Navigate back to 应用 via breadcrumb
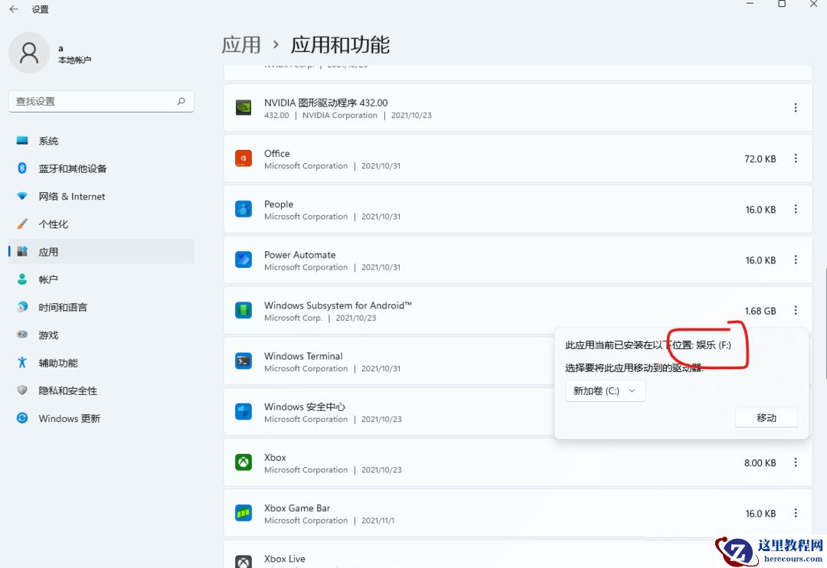Image resolution: width=827 pixels, height=568 pixels. click(x=241, y=44)
